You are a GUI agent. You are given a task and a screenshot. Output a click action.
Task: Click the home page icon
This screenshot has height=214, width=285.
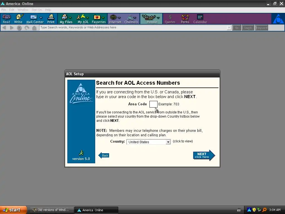pyautogui.click(x=34, y=28)
